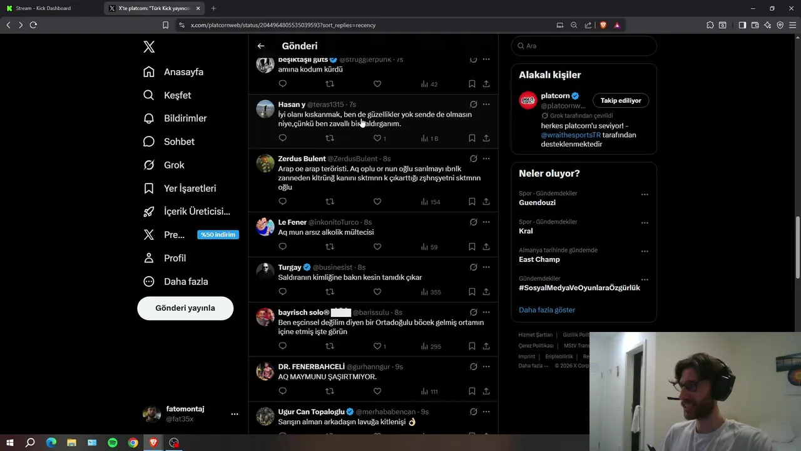Open the X logo home link
This screenshot has width=801, height=451.
(x=149, y=46)
